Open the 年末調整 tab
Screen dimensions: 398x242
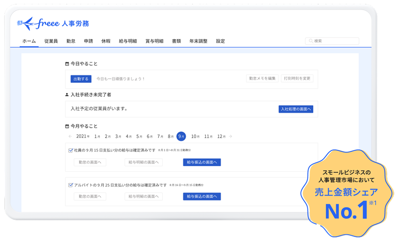click(x=198, y=41)
